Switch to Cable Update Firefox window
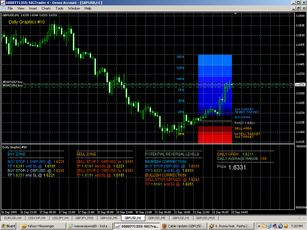This screenshot has width=307, height=230. tap(184, 226)
